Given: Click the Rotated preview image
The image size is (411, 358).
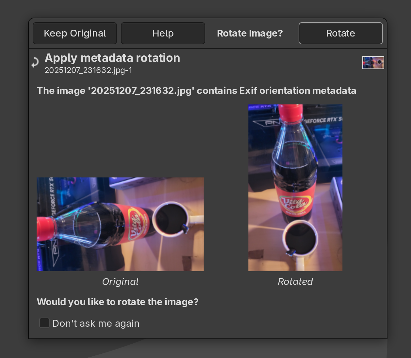Looking at the screenshot, I should pos(295,188).
